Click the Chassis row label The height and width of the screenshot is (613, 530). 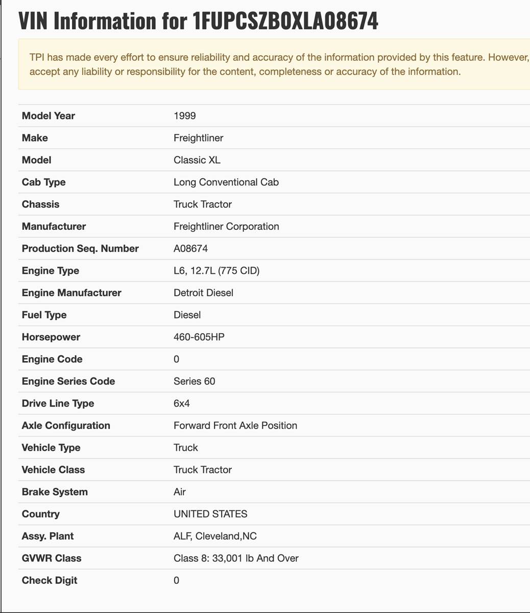pos(40,204)
